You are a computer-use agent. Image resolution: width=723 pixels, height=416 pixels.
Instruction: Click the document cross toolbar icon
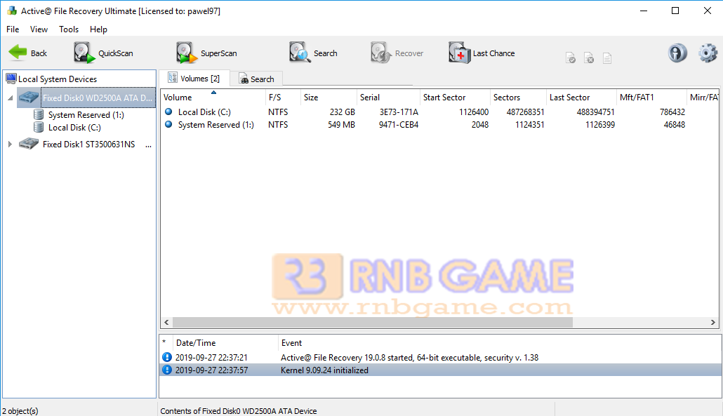point(589,58)
